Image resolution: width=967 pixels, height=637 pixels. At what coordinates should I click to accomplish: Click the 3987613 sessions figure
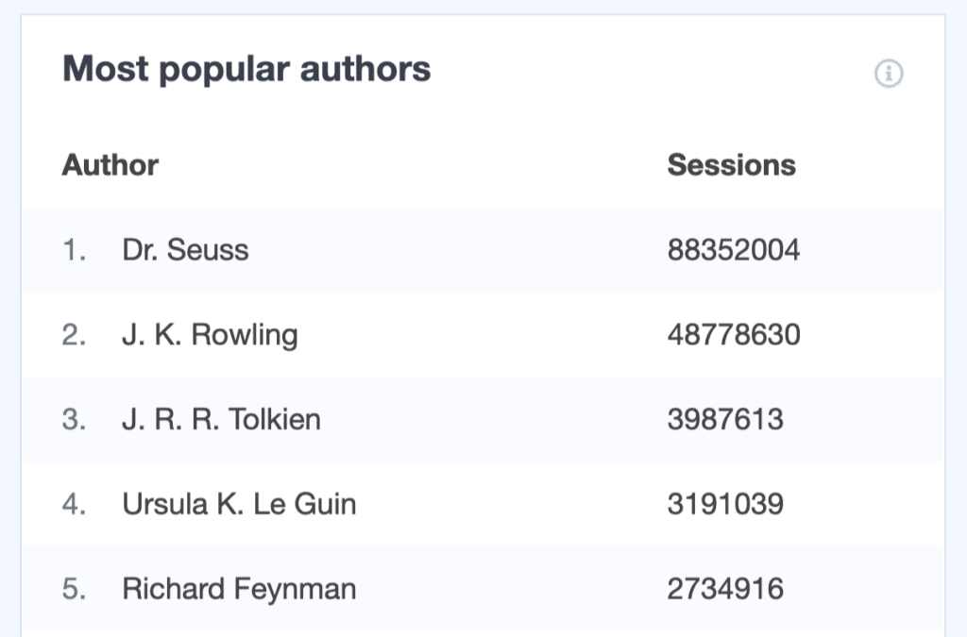pyautogui.click(x=725, y=419)
